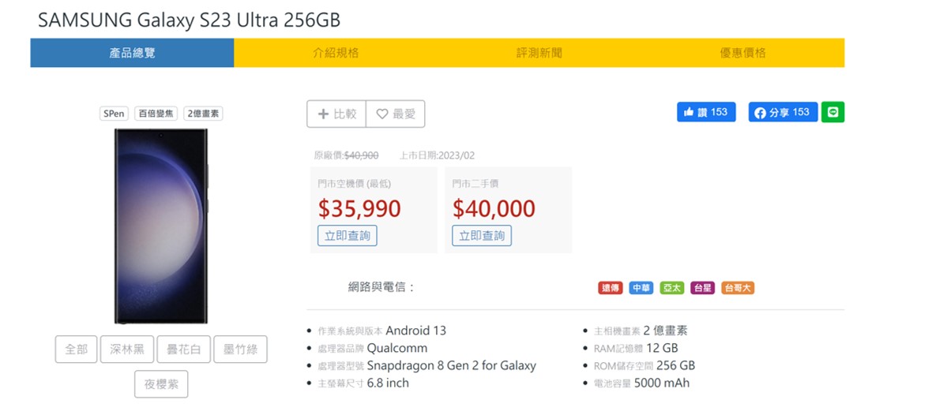Click 立即查詢 under 門市二手價

pyautogui.click(x=482, y=235)
